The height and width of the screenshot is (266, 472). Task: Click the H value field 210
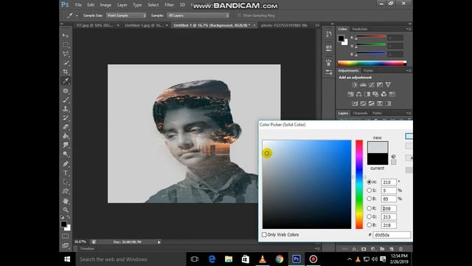tap(389, 183)
